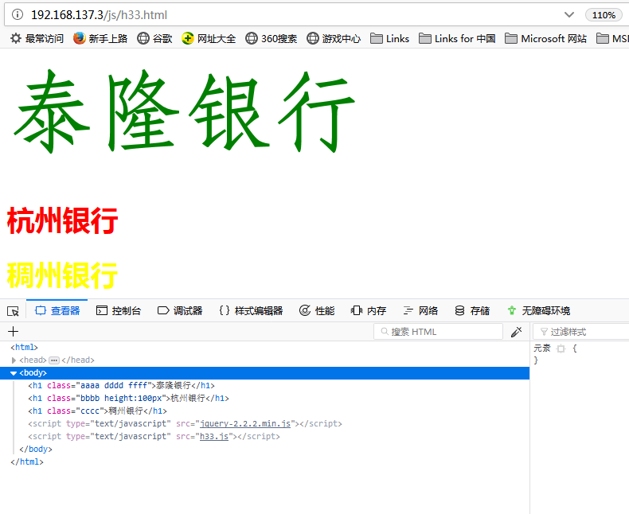
Task: Click the element rule target icon in styles
Action: 561,349
